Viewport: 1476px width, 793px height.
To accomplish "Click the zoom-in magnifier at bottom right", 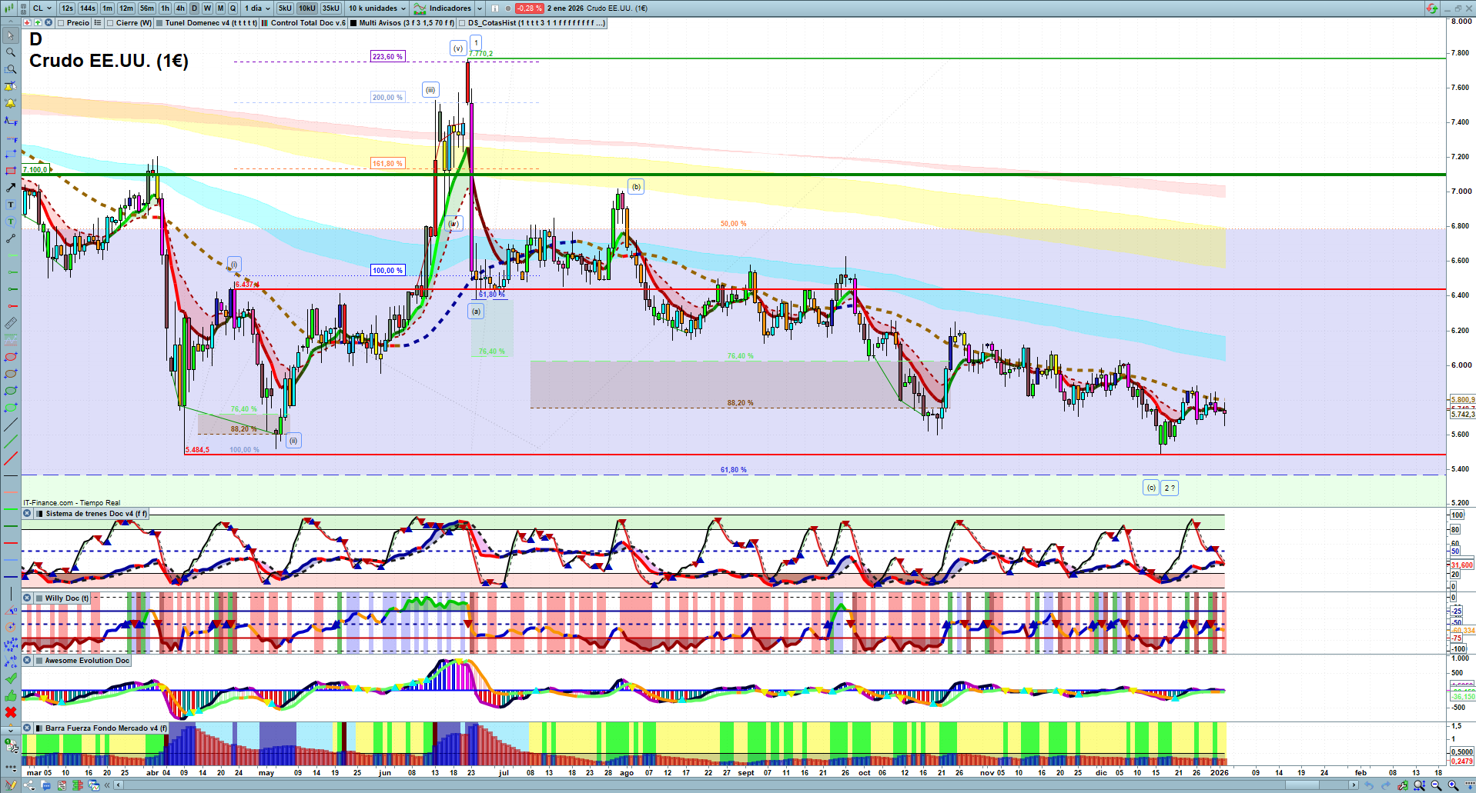I will (1453, 785).
